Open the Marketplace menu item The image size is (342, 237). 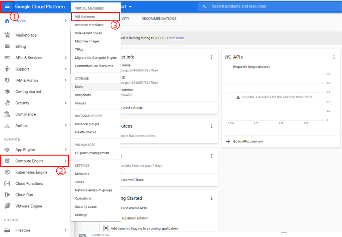point(26,35)
